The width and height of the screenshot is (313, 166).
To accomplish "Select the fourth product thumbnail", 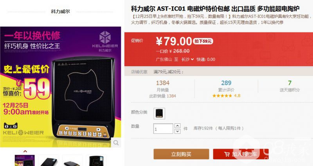I will pos(96,161).
